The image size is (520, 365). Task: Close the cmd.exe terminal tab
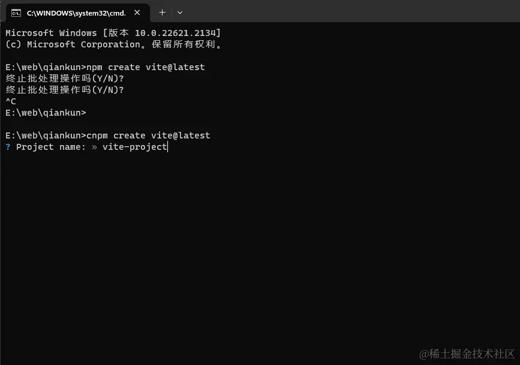tap(137, 13)
